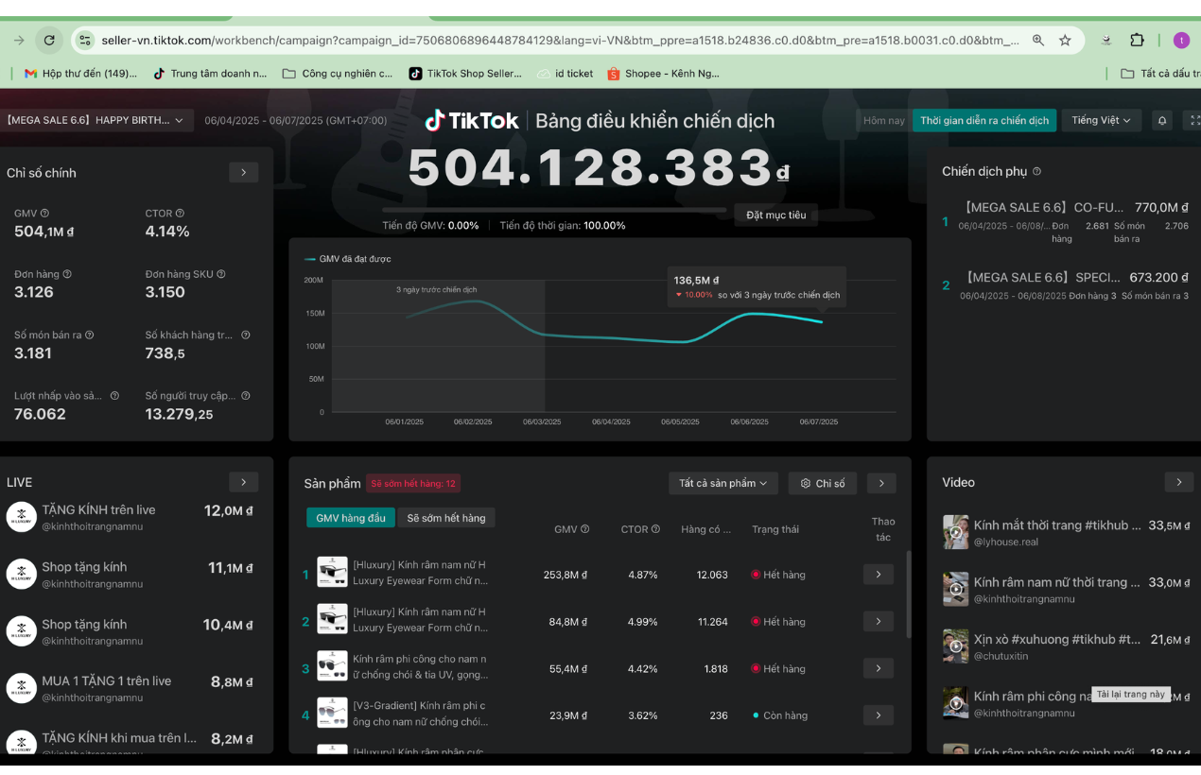The image size is (1201, 775).
Task: Click the zoom magnifier in address bar
Action: point(1038,40)
